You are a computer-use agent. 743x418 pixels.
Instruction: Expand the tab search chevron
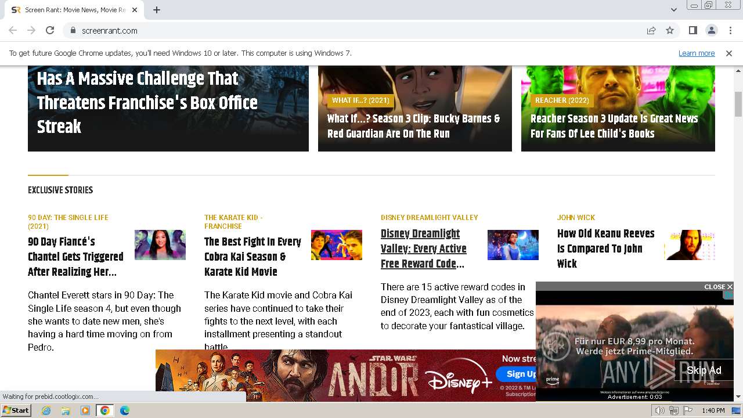click(674, 10)
